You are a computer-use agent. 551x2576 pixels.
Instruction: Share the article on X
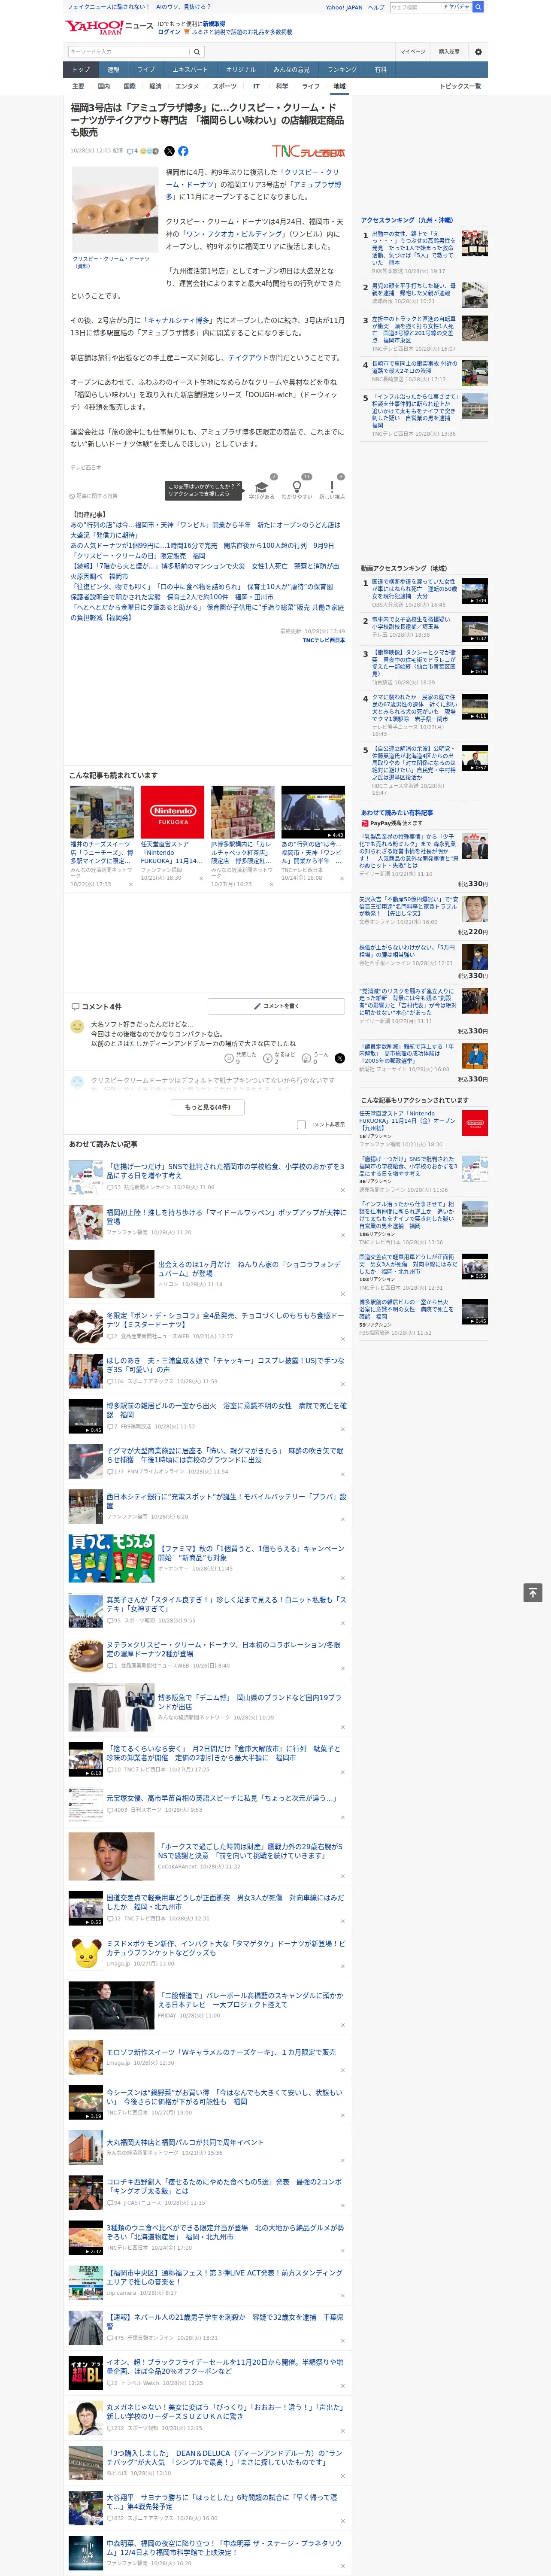169,151
